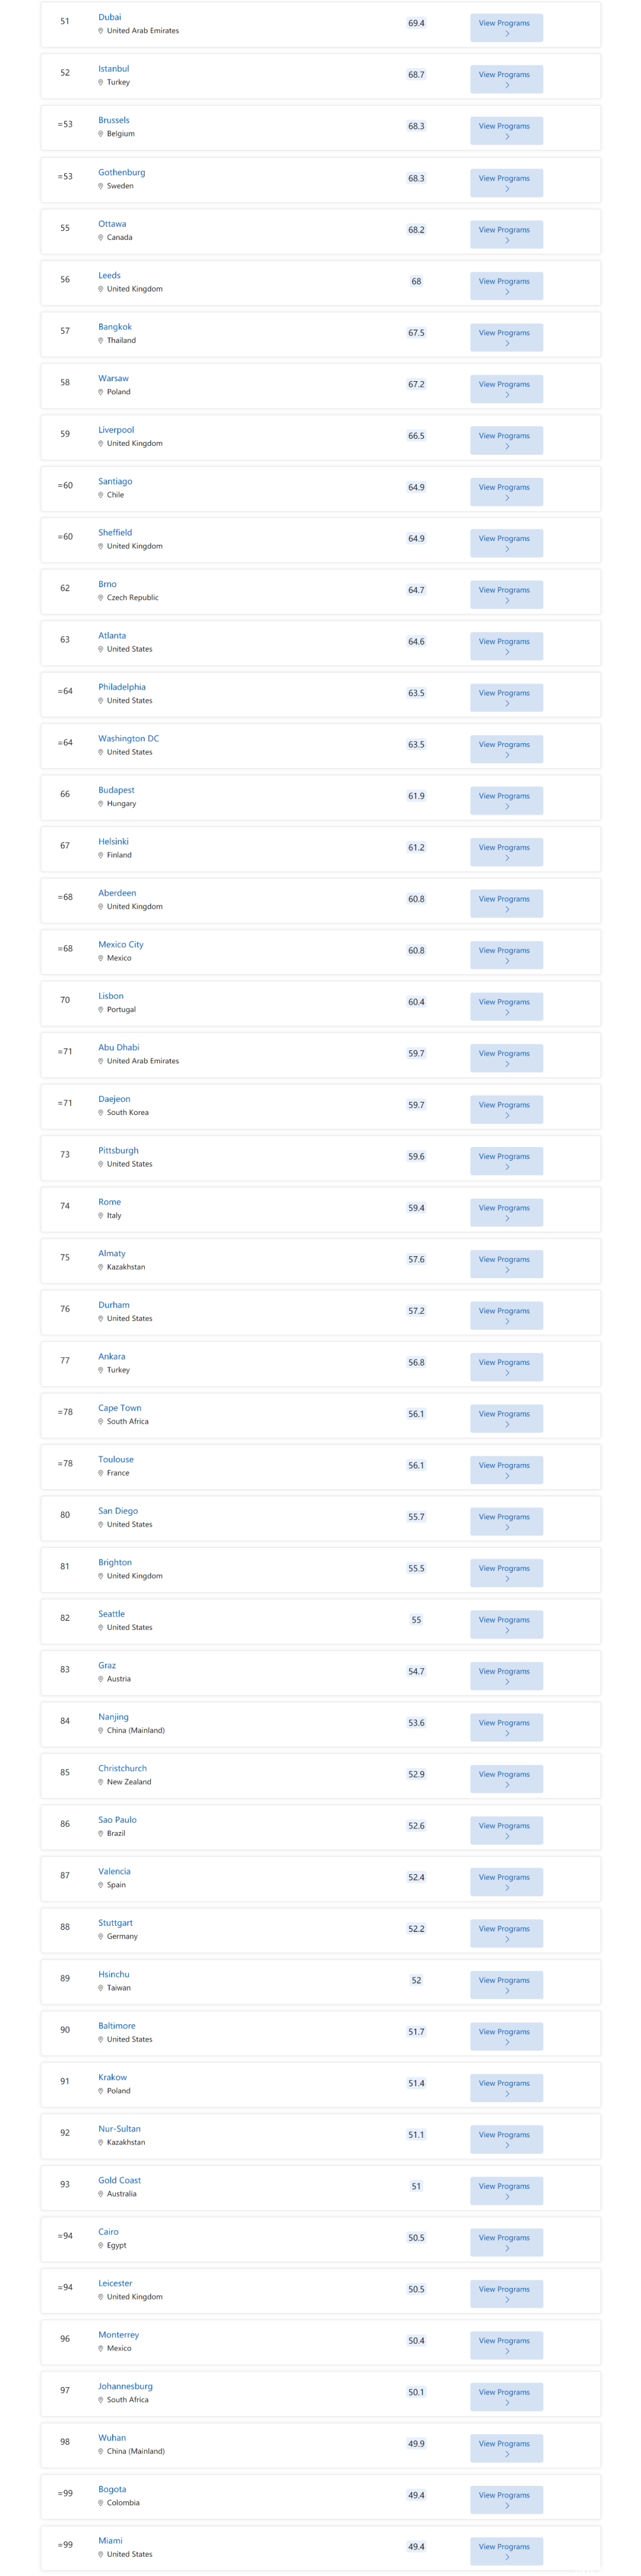The width and height of the screenshot is (641, 2576).
Task: Click the 57.2 score badge for Durham
Action: (x=416, y=1311)
